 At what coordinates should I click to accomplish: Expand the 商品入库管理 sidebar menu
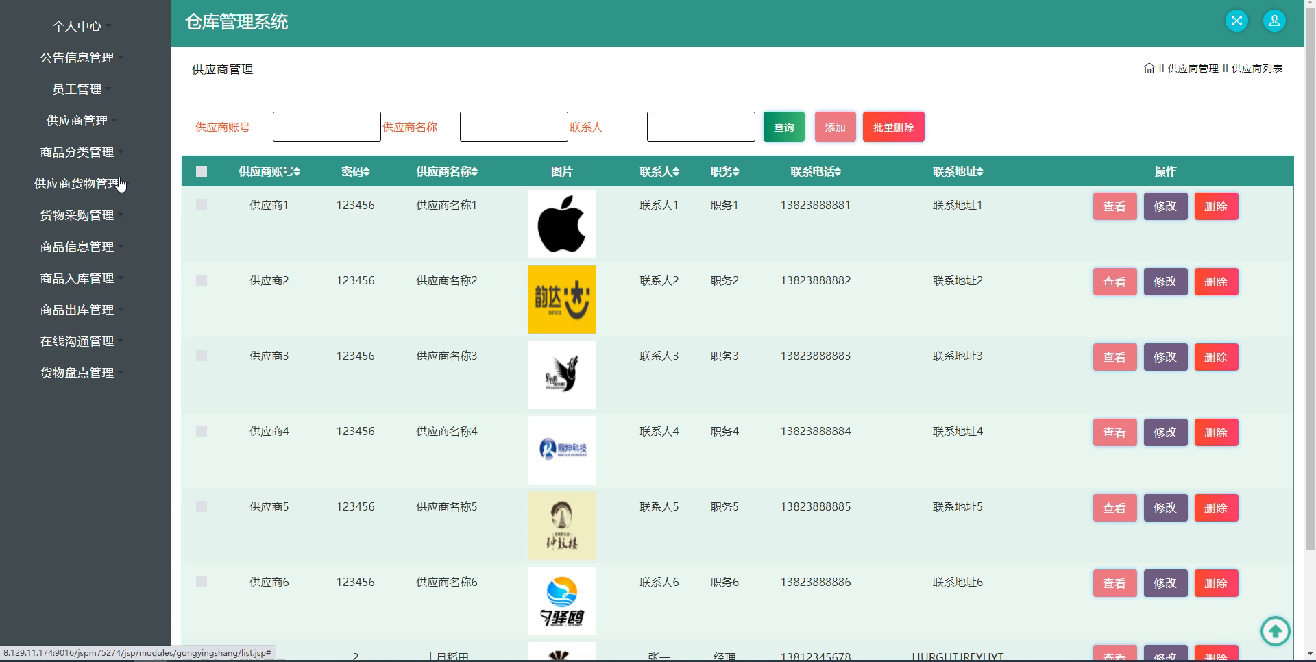point(82,278)
